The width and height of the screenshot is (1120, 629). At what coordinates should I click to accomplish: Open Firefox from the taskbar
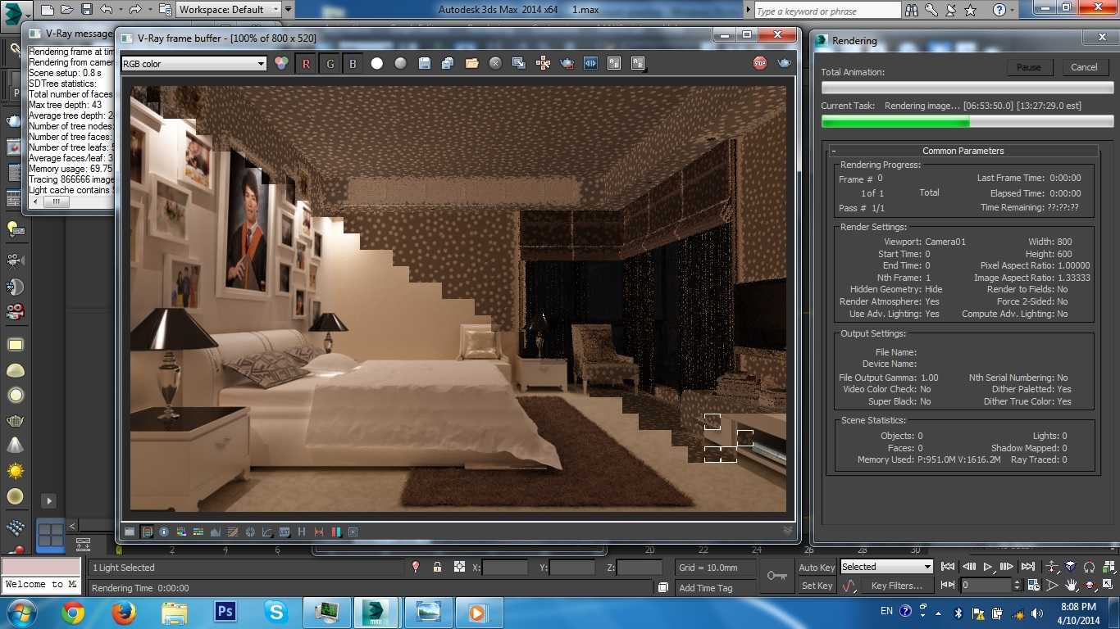(124, 612)
